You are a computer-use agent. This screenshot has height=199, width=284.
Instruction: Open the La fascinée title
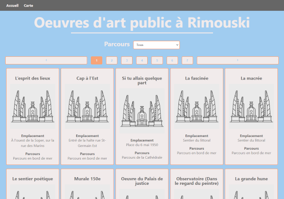pos(197,78)
